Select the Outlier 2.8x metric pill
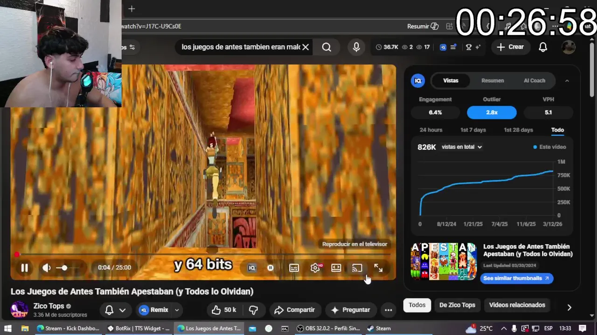Image resolution: width=597 pixels, height=335 pixels. [492, 112]
